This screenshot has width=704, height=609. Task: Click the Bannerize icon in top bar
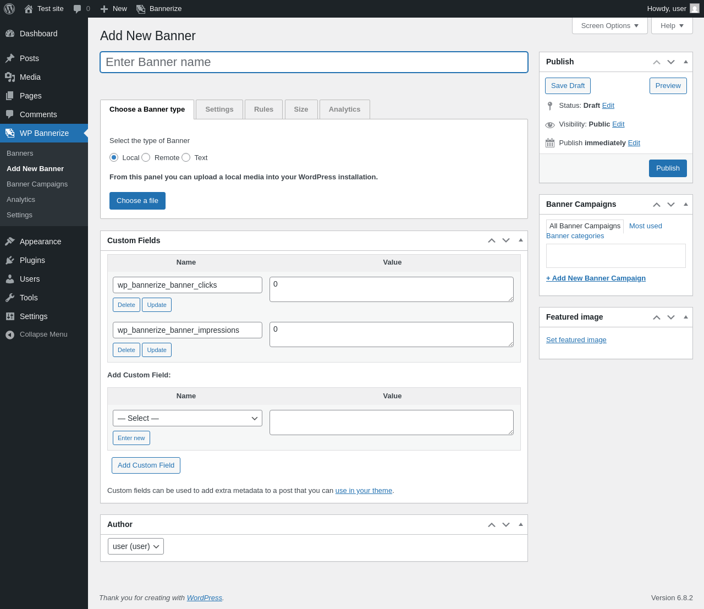click(141, 9)
